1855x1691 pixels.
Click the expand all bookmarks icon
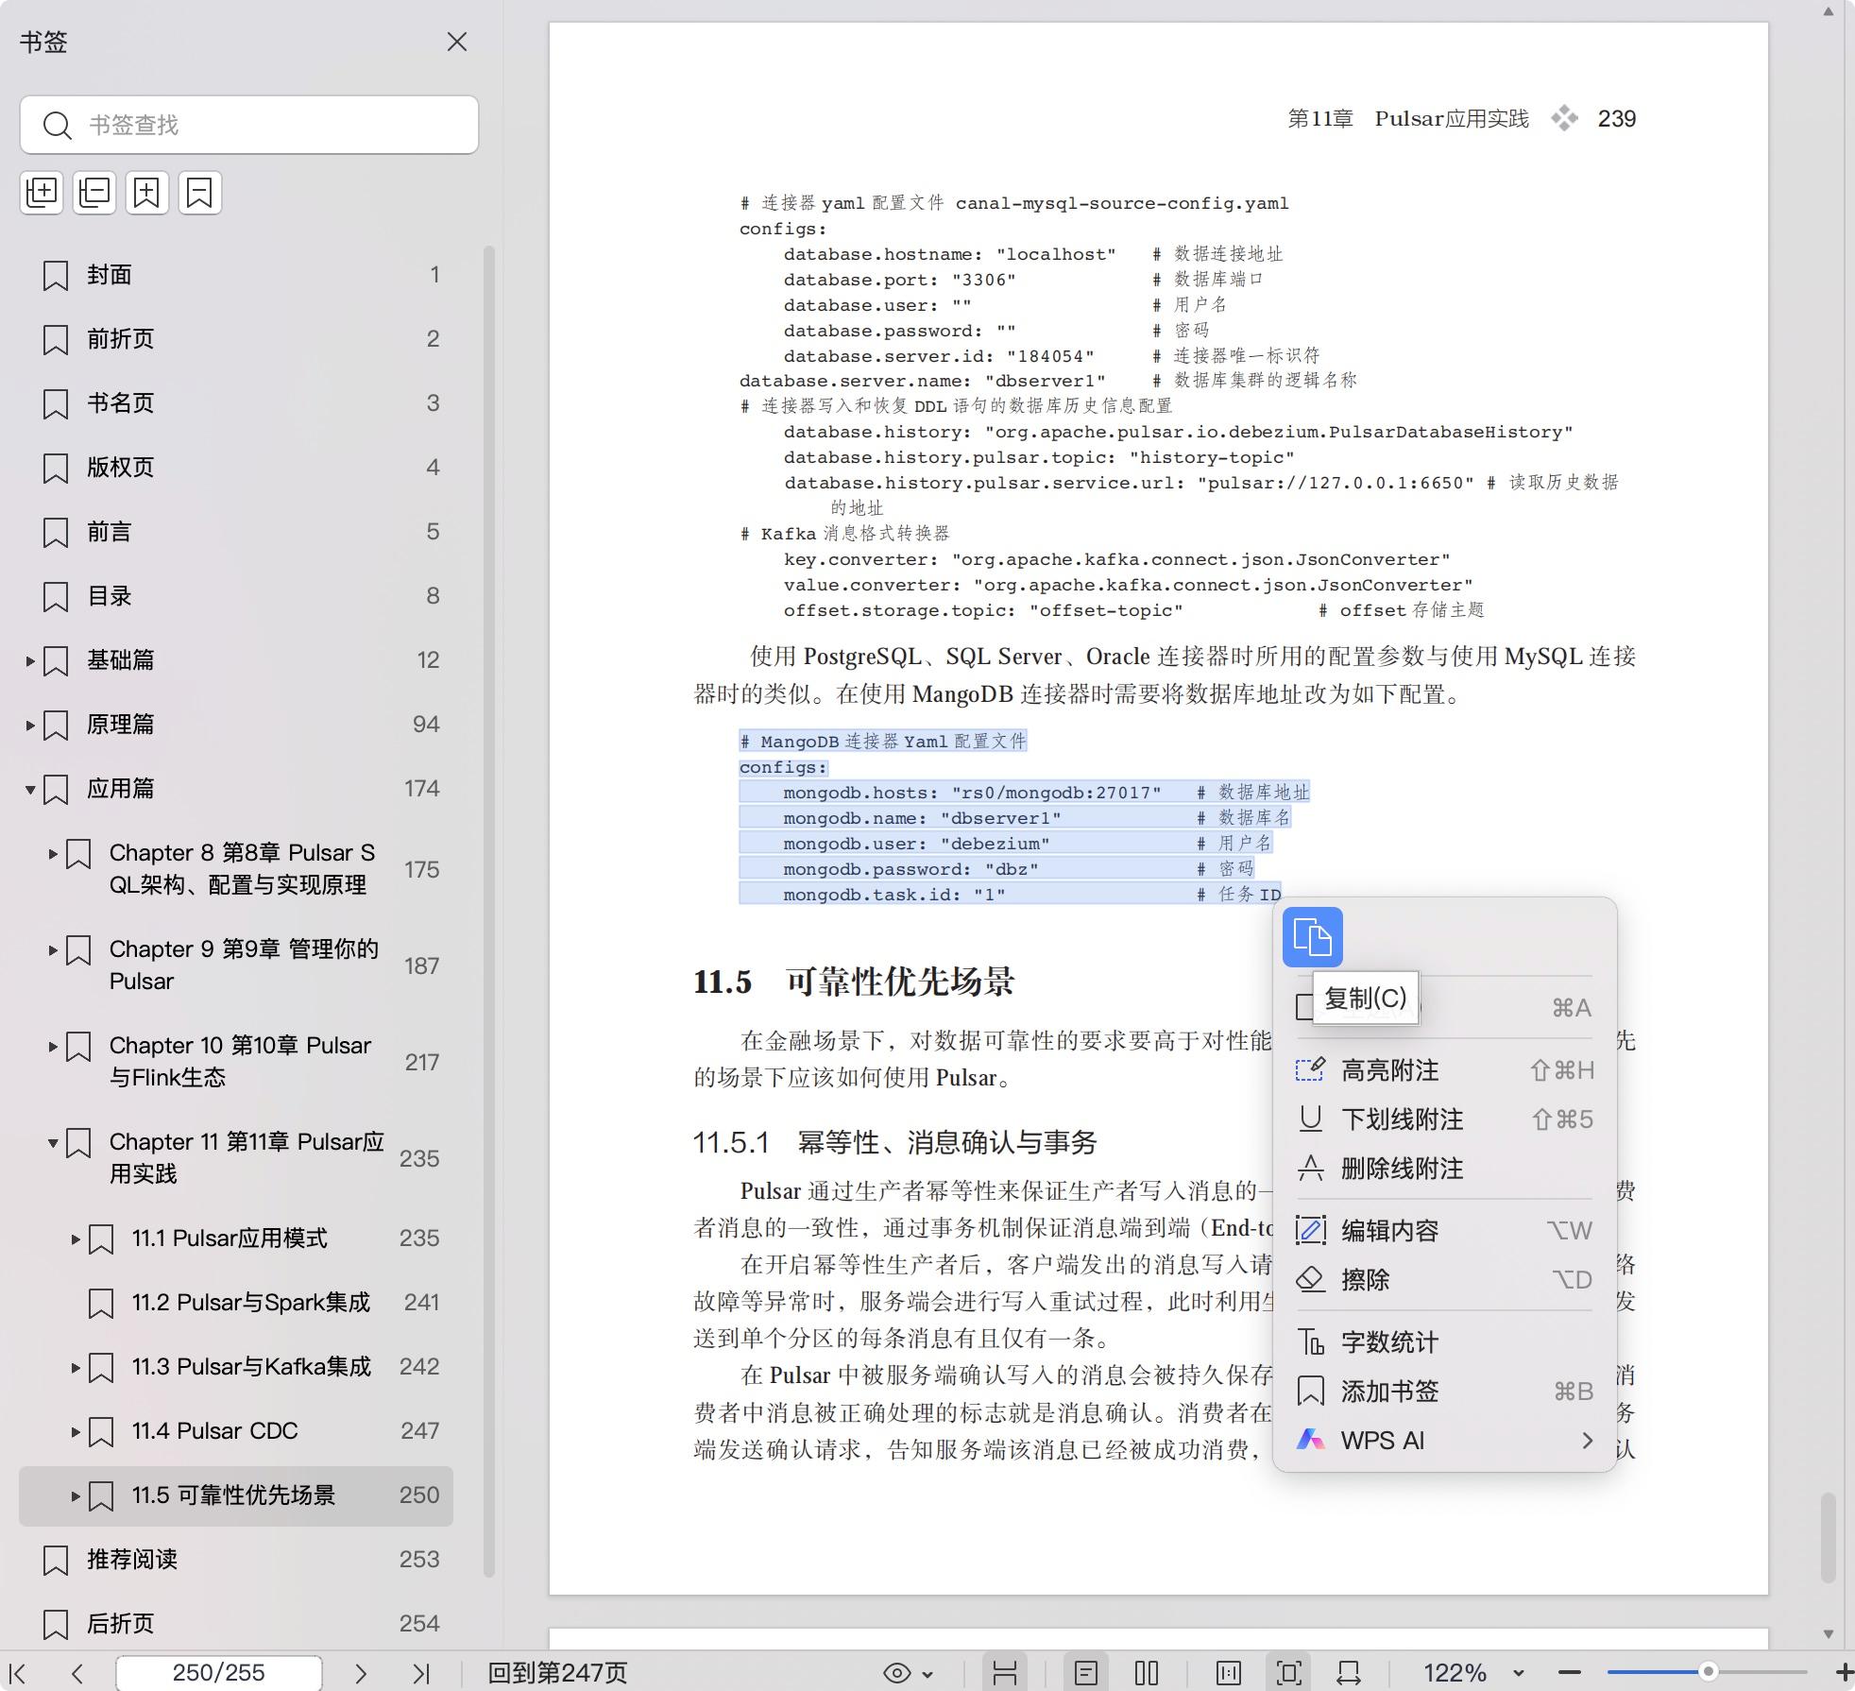click(42, 193)
